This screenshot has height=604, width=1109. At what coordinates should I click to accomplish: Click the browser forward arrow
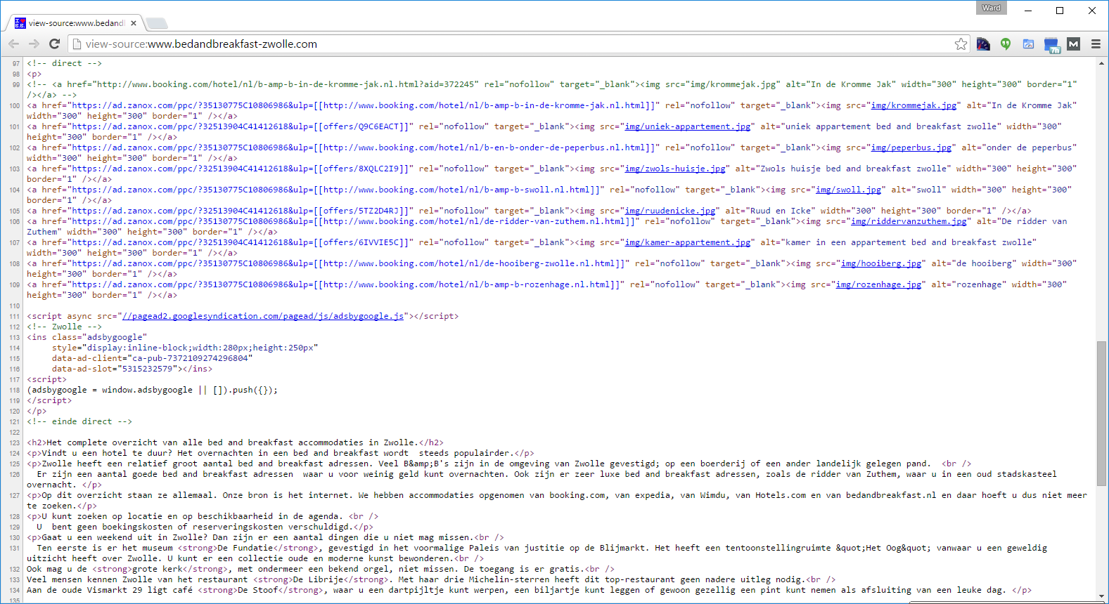point(34,44)
